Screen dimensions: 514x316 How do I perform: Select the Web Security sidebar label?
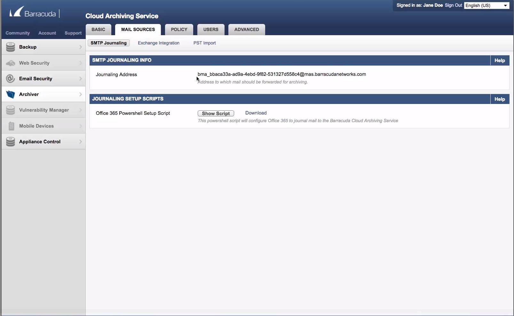click(34, 63)
